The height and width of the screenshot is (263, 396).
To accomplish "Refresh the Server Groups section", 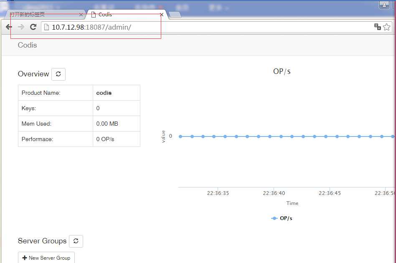I will coord(76,241).
